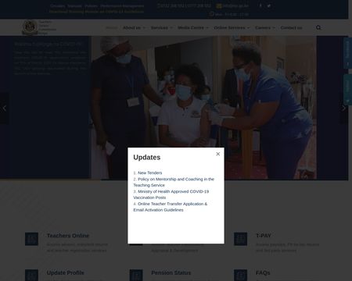Expand the Media Centre dropdown

193,27
